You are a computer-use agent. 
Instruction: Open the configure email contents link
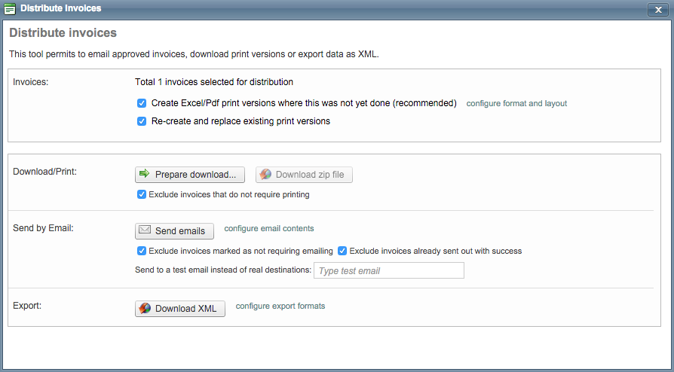(269, 228)
